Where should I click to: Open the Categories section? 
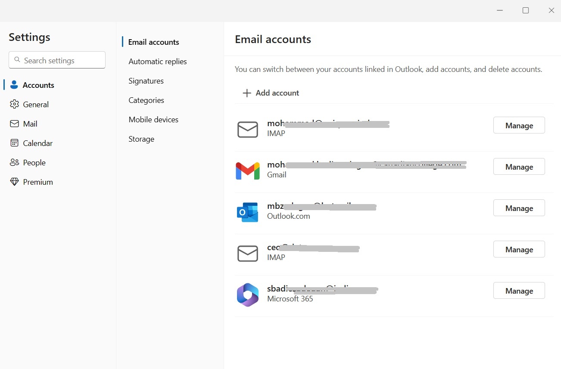pyautogui.click(x=146, y=100)
